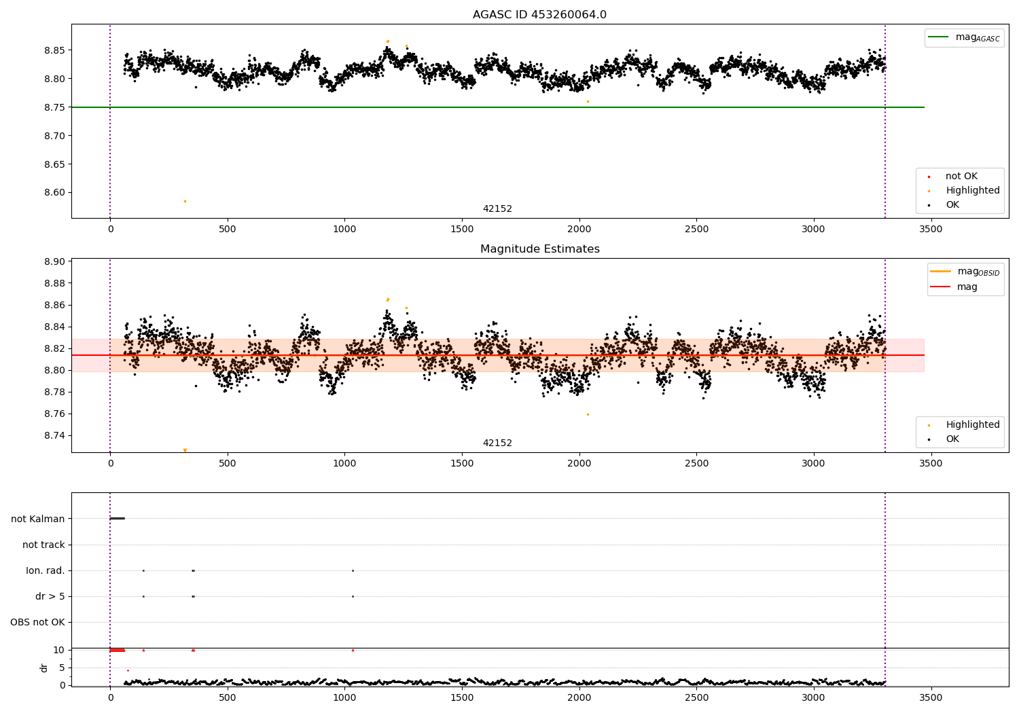The image size is (1019, 713).
Task: Click the 5 tick on the dr axis
Action: (x=62, y=668)
